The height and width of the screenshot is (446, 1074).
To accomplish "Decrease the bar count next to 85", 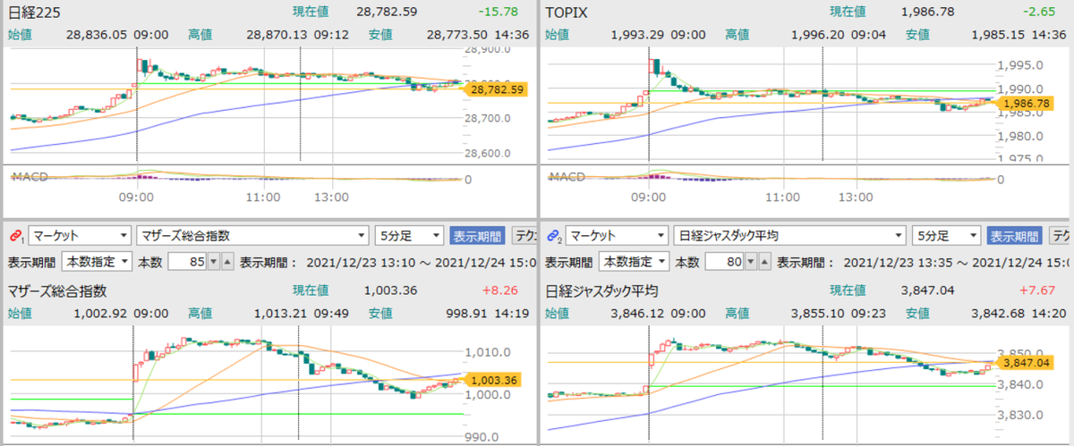I will tap(213, 262).
